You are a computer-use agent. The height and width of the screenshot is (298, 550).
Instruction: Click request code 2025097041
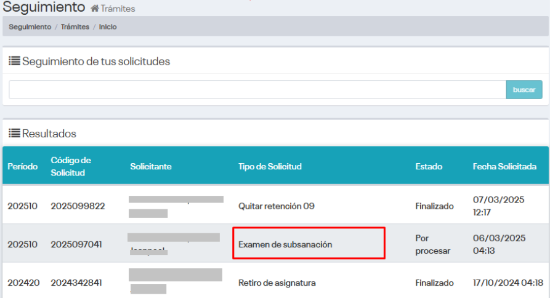(78, 244)
